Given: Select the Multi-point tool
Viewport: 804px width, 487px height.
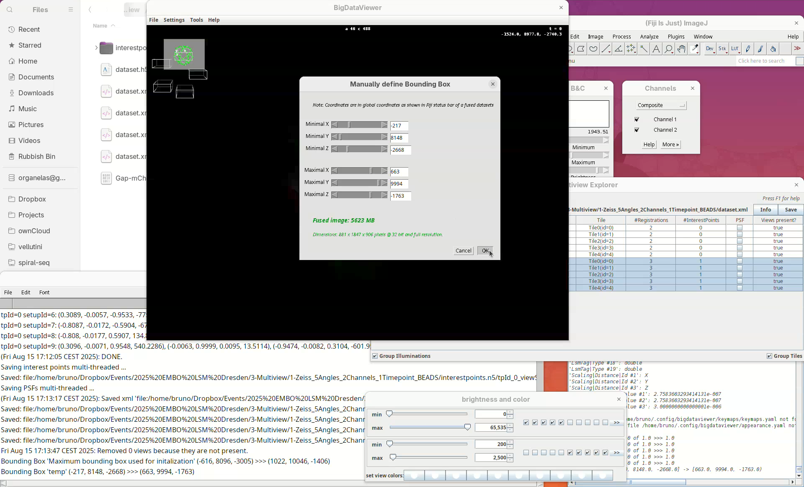Looking at the screenshot, I should [631, 49].
